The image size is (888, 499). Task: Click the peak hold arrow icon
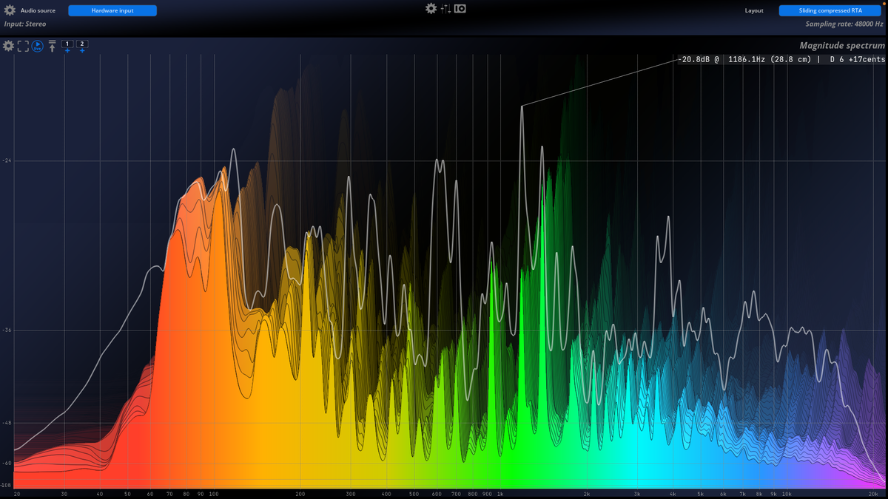click(53, 46)
